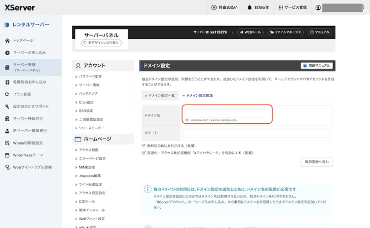Screen dimensions: 370x228
Task: Click the ドメイン名 input field
Action: click(x=224, y=113)
